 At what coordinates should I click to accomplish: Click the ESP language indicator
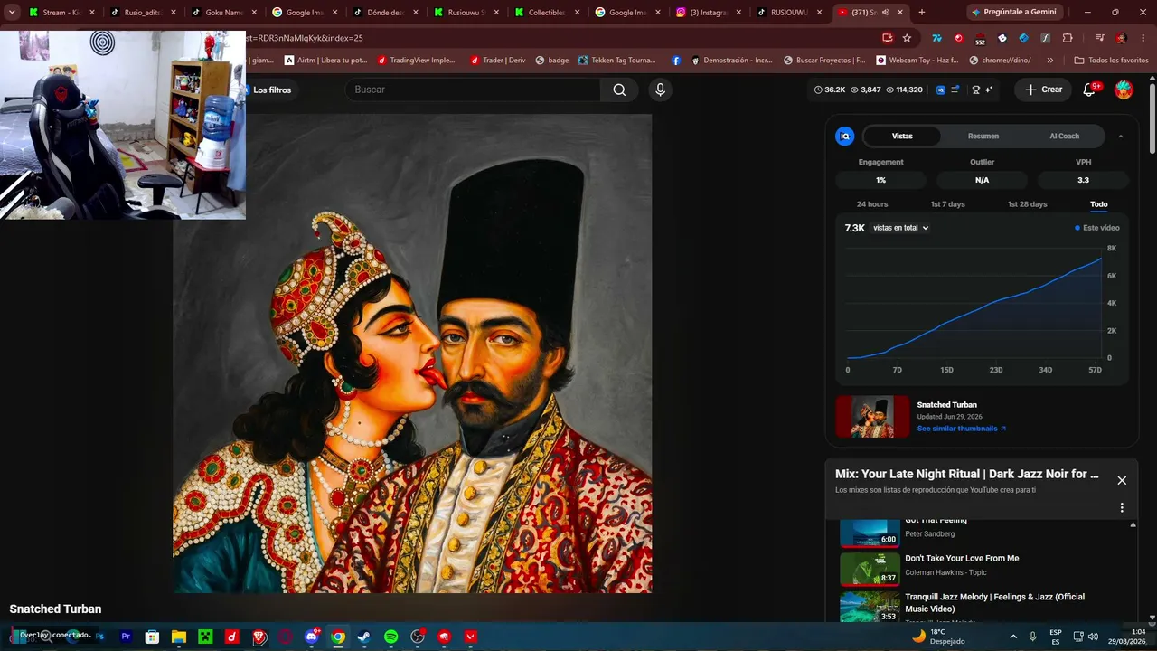[1056, 637]
